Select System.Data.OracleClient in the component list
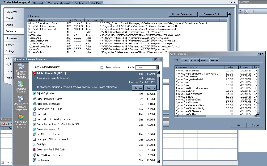 pyautogui.click(x=216, y=100)
